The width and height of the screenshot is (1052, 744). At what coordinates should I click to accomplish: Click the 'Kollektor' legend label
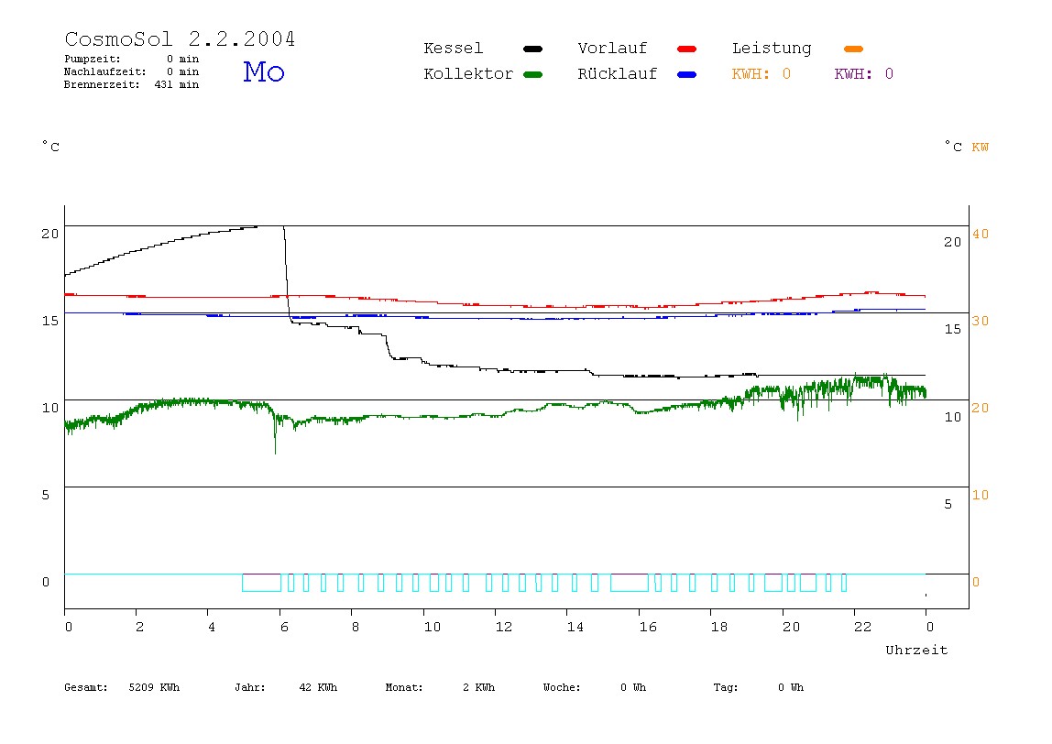(x=468, y=74)
